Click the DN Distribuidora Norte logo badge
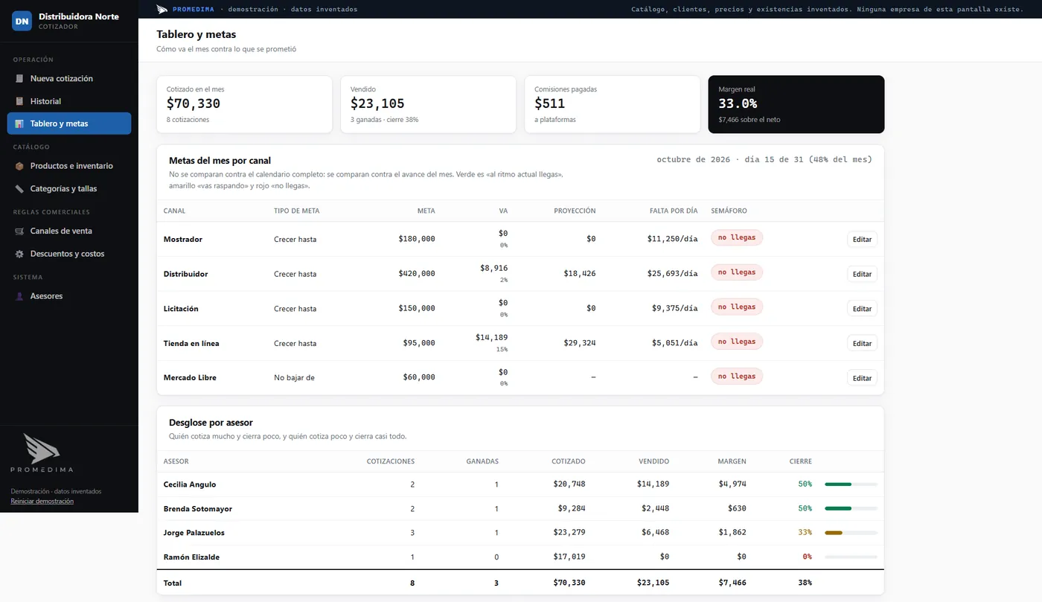The height and width of the screenshot is (602, 1042). 22,21
